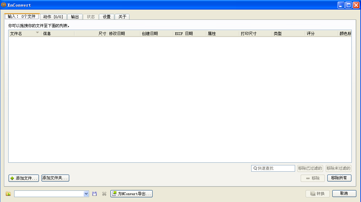Click the 移除所有 button
This screenshot has width=361, height=202.
[339, 178]
